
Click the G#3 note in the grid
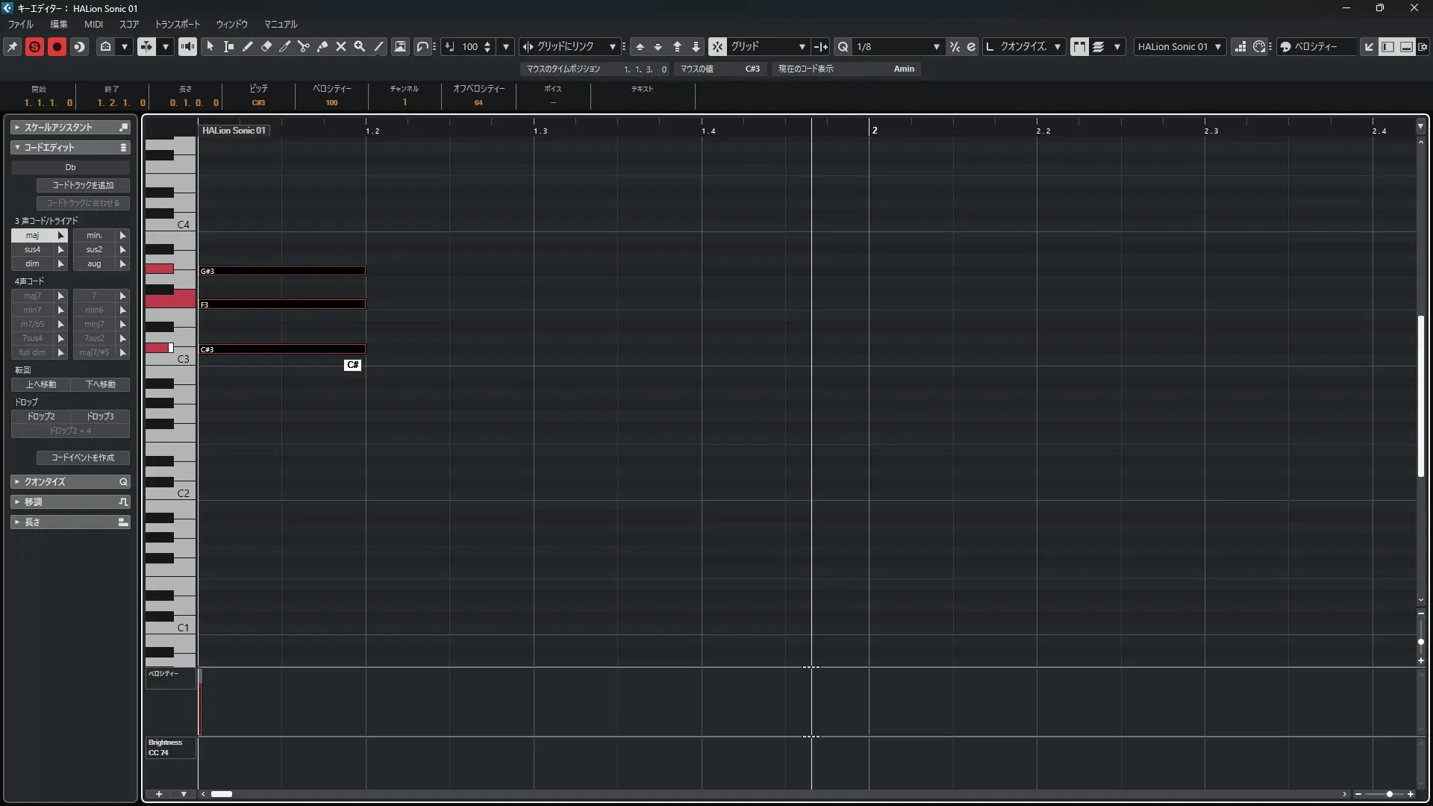pos(282,271)
